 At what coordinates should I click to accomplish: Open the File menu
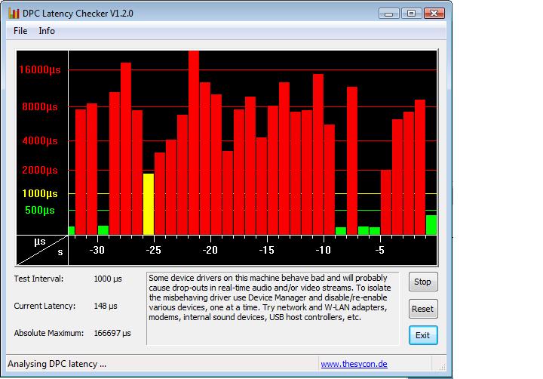point(20,31)
